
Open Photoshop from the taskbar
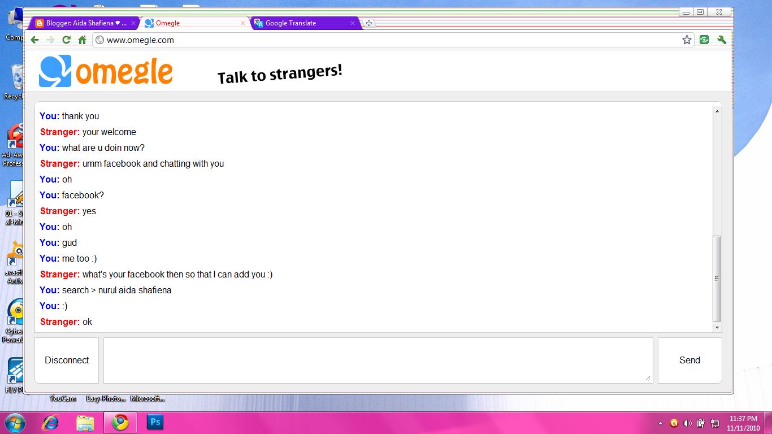coord(155,422)
